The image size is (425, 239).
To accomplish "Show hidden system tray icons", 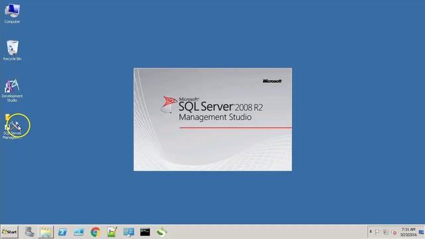I will [x=371, y=232].
